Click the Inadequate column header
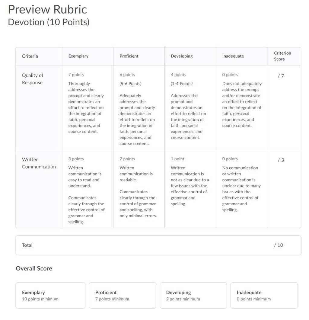 click(233, 56)
